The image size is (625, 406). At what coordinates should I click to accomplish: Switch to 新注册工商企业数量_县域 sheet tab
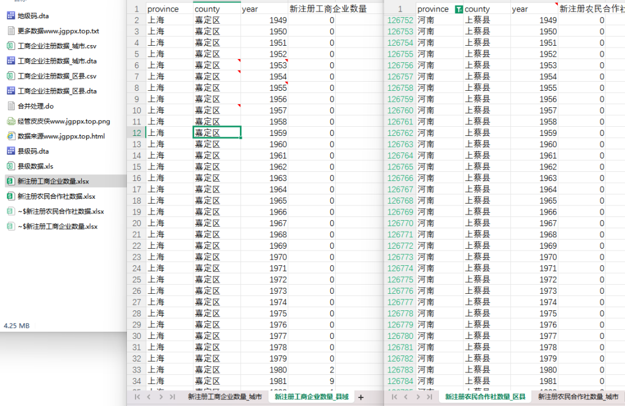pos(312,397)
